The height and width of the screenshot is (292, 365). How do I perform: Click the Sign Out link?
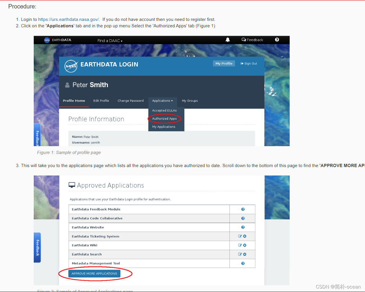click(249, 64)
